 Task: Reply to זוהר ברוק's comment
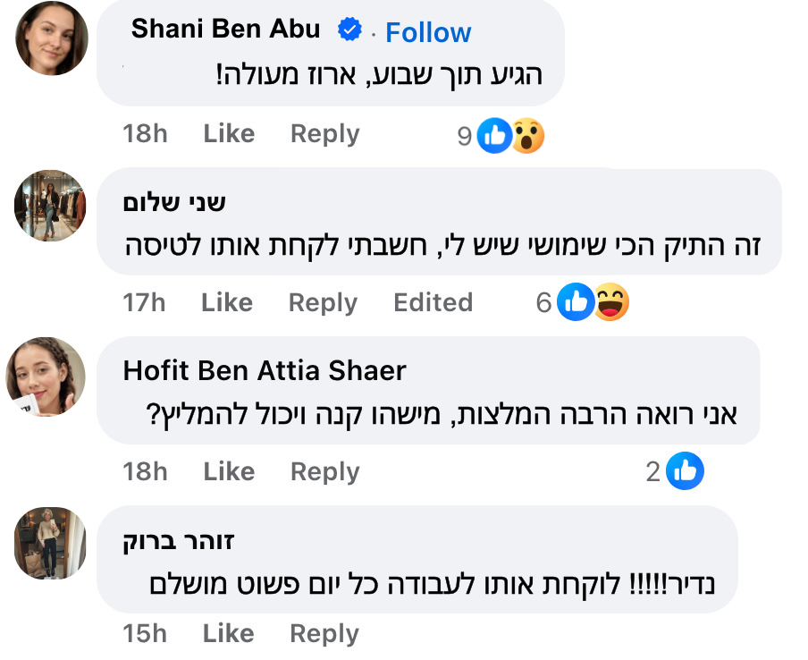[324, 633]
